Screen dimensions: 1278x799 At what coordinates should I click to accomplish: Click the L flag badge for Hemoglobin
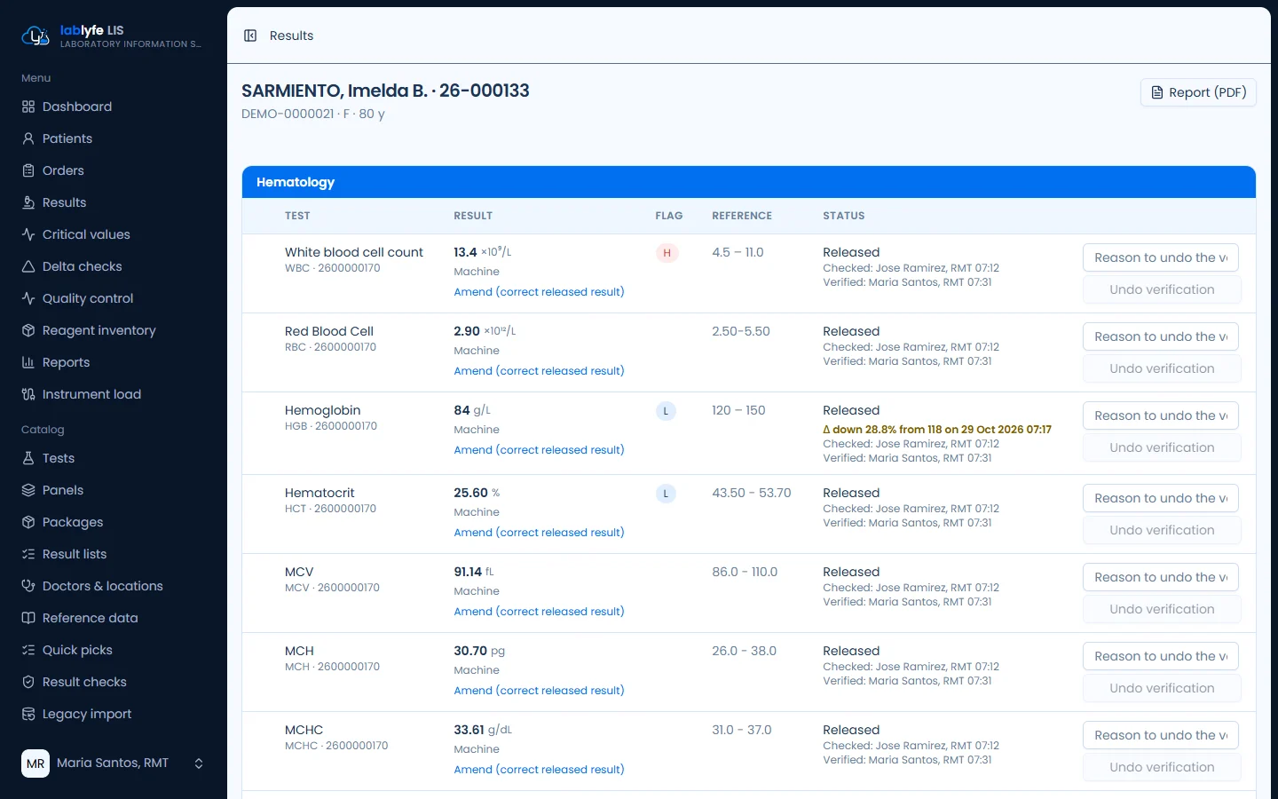point(666,411)
